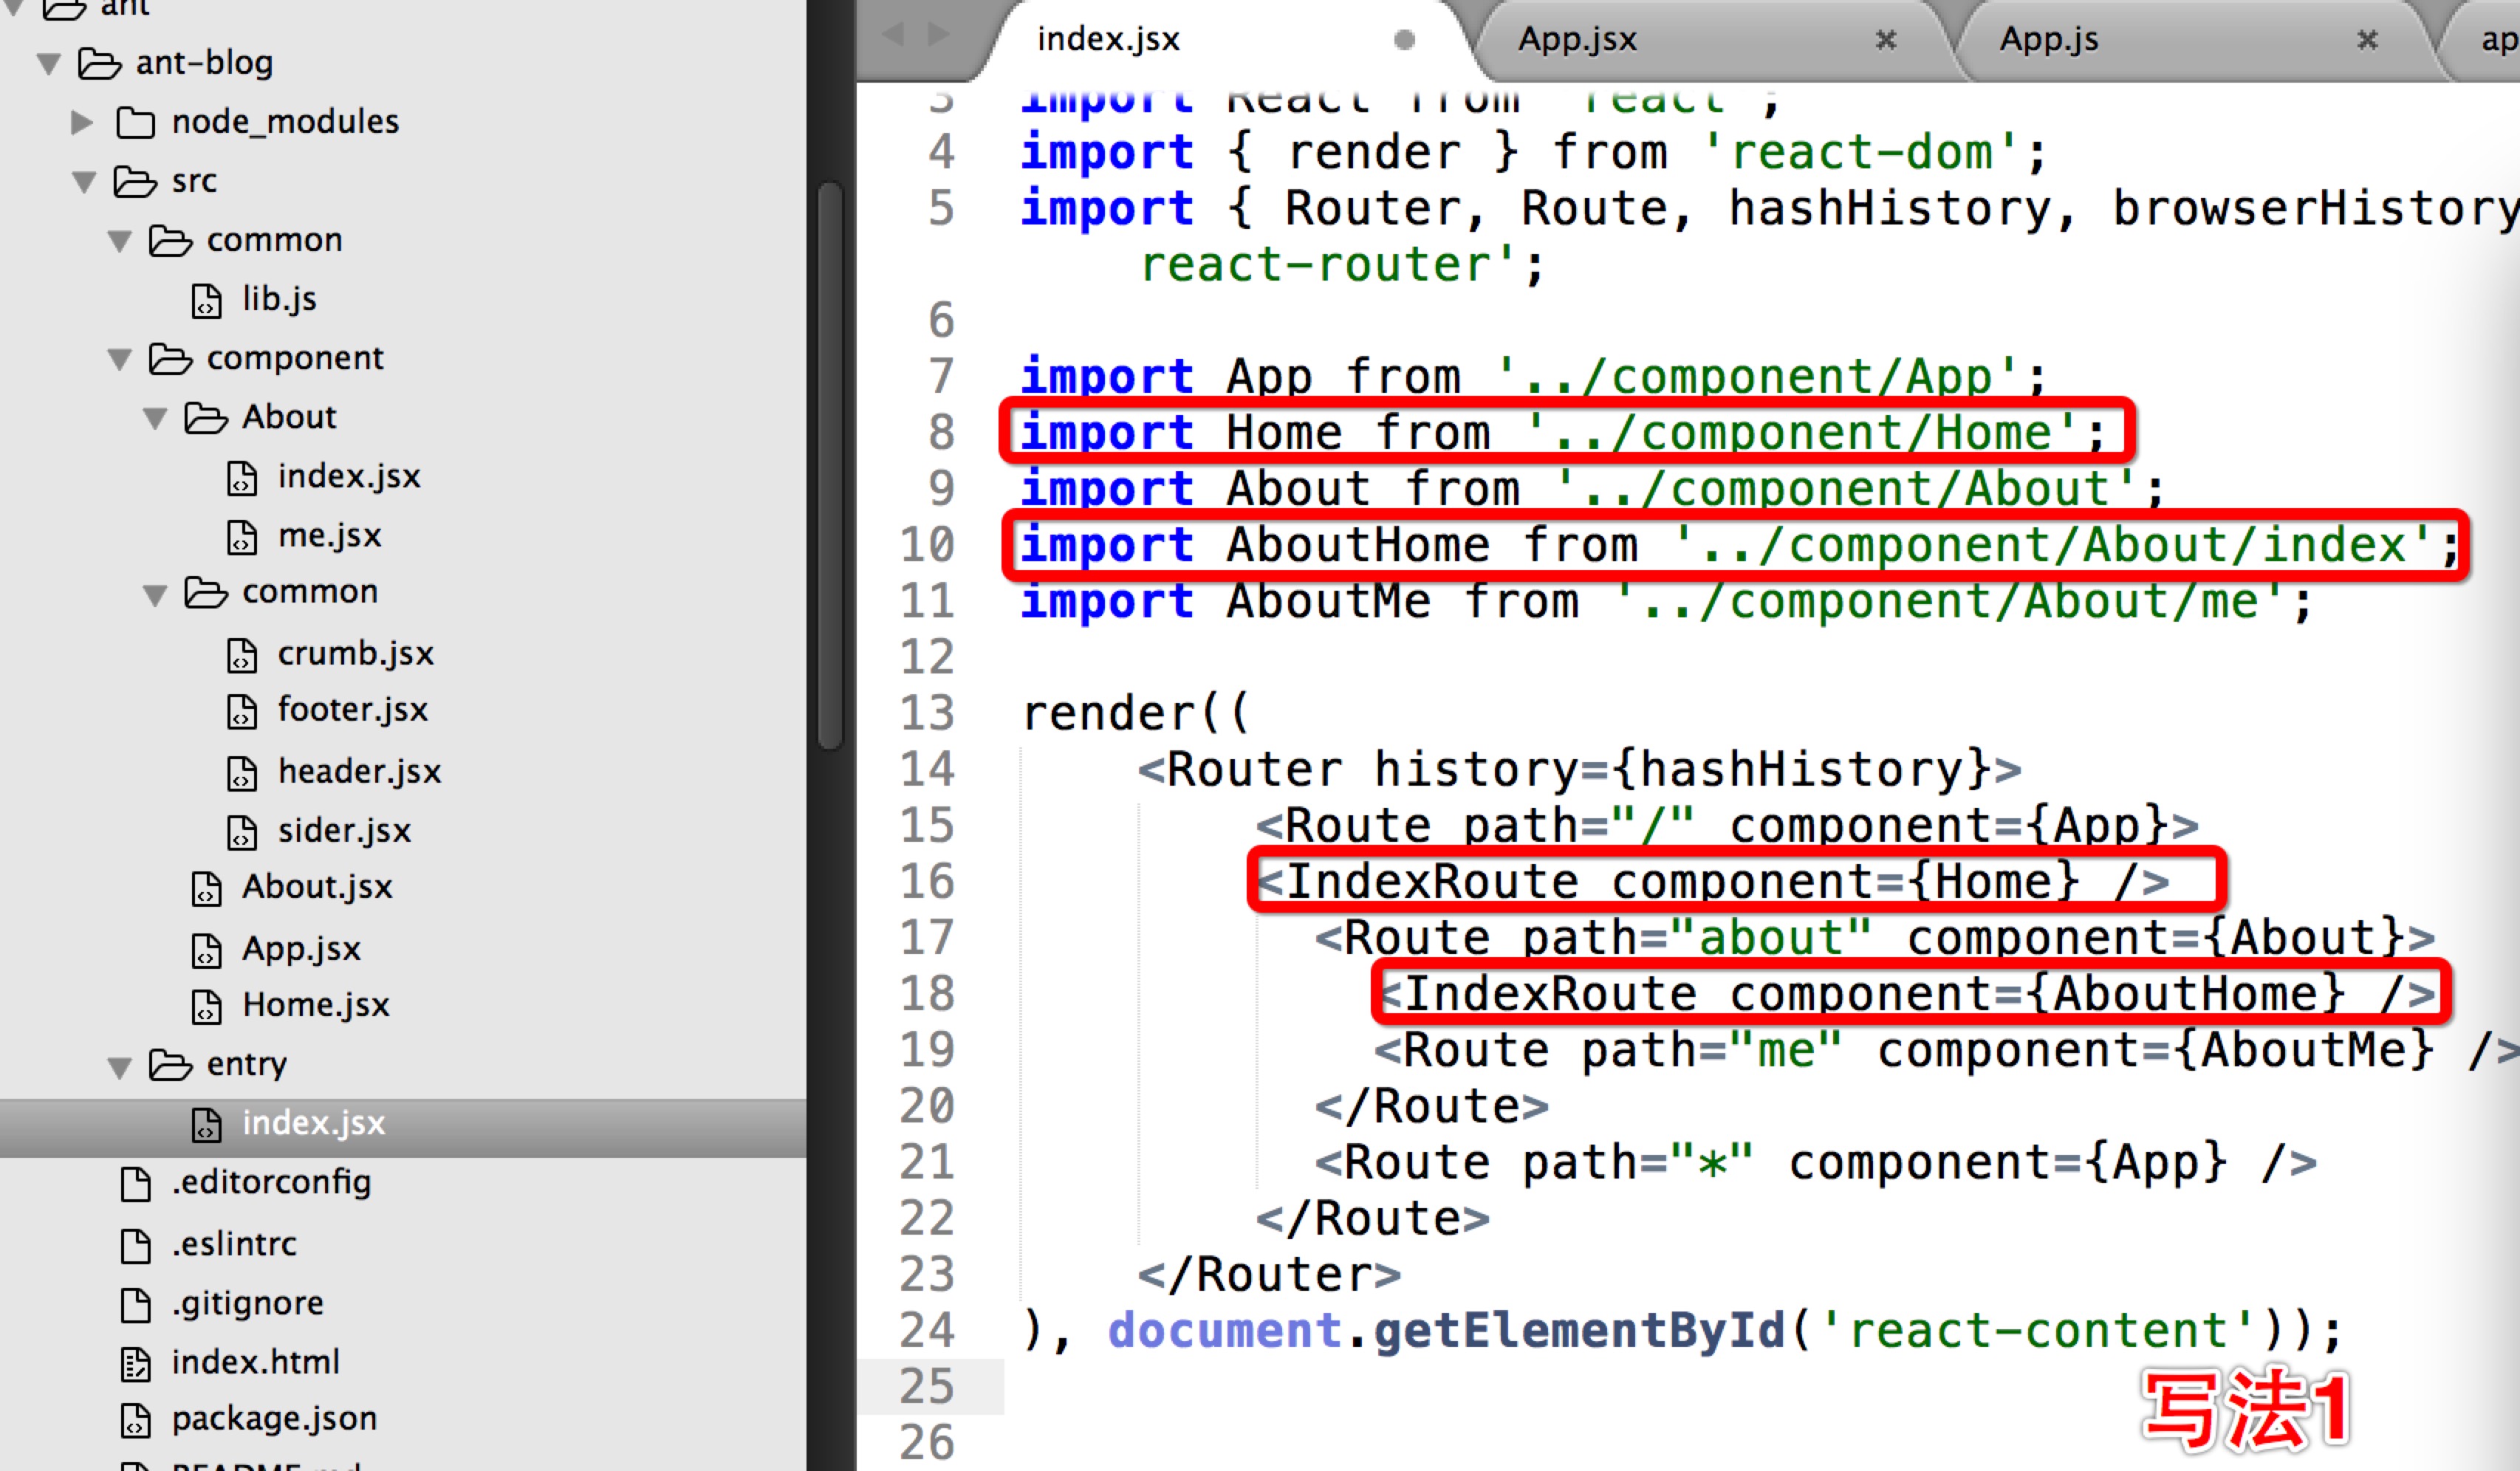
Task: Click the index.html file icon
Action: (135, 1363)
